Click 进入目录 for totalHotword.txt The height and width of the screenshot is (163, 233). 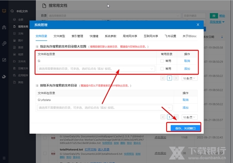click(x=104, y=149)
